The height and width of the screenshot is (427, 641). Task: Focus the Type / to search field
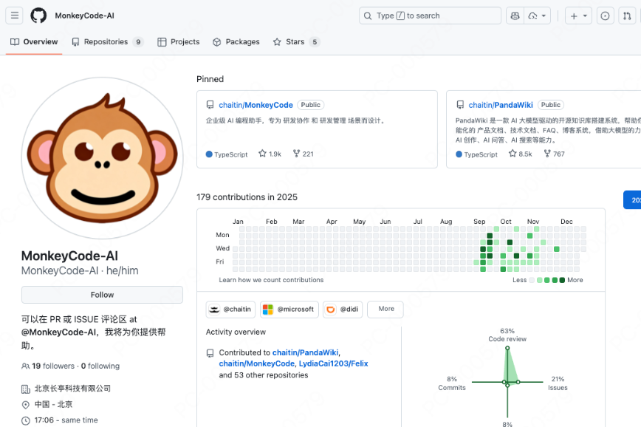pyautogui.click(x=430, y=16)
